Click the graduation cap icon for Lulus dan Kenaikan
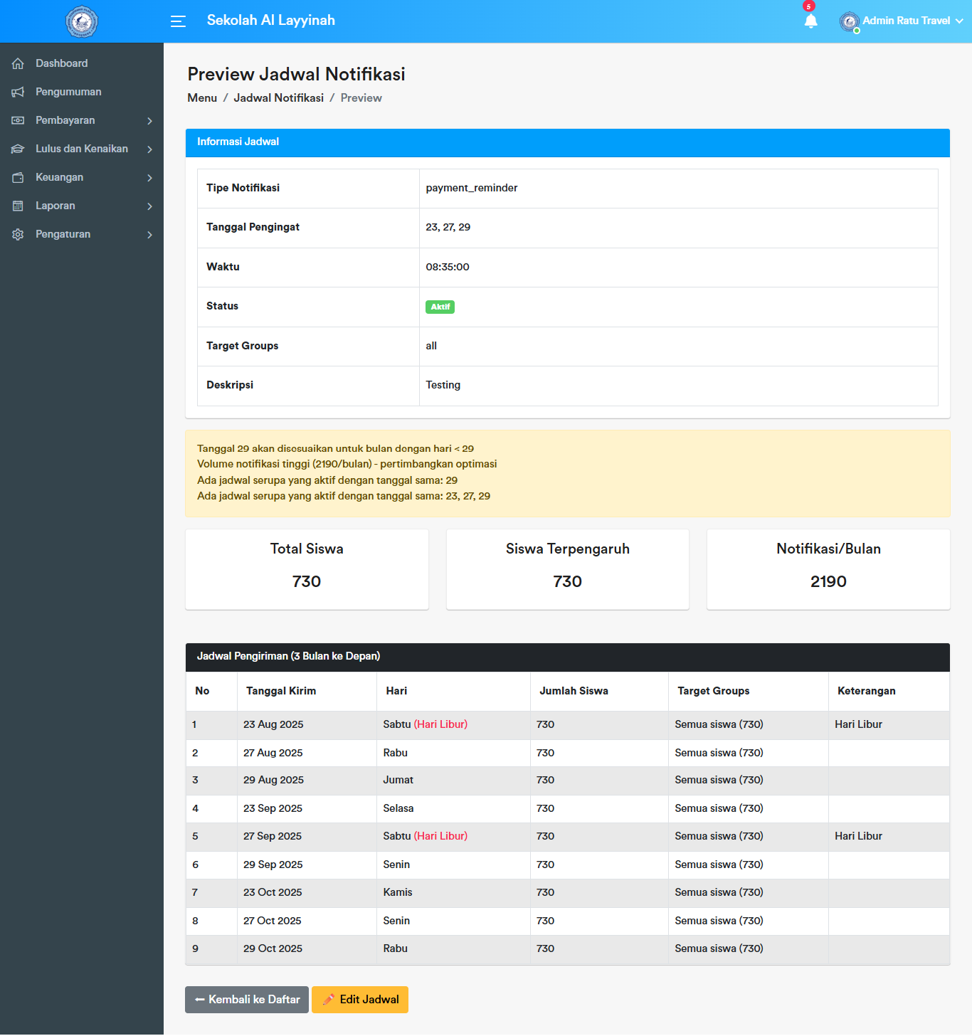The height and width of the screenshot is (1036, 972). point(18,149)
